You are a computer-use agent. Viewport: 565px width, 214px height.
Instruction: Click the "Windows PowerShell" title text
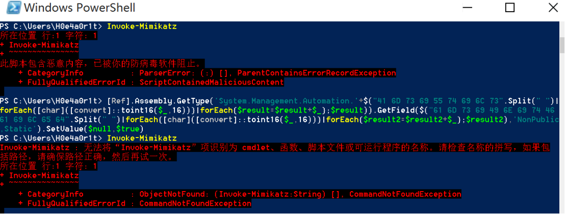(80, 8)
